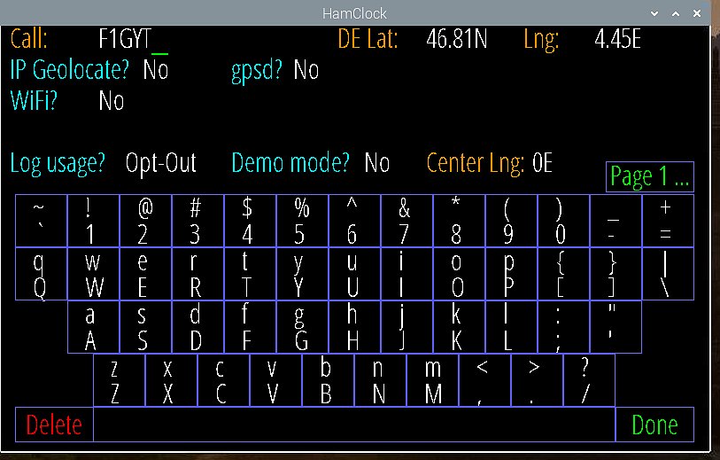Tap the L key
The image size is (720, 460).
pos(512,327)
